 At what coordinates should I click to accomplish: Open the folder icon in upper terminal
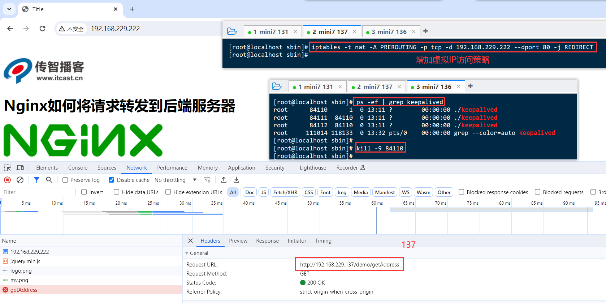coord(232,31)
